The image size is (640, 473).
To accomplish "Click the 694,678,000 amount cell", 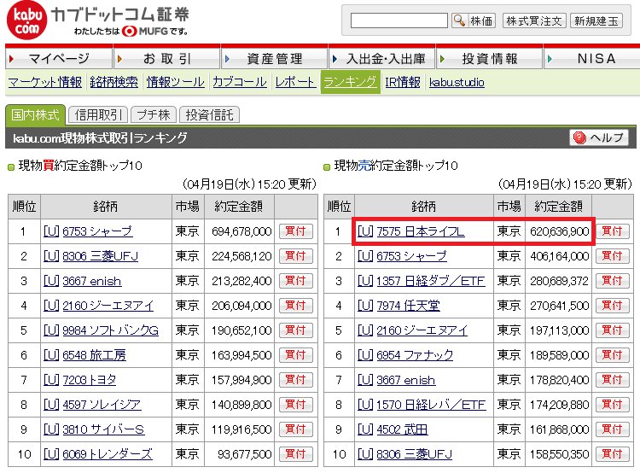I will click(x=240, y=231).
